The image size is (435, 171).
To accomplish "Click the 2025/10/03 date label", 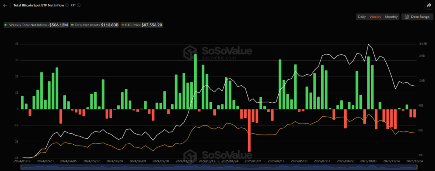I will (368, 161).
